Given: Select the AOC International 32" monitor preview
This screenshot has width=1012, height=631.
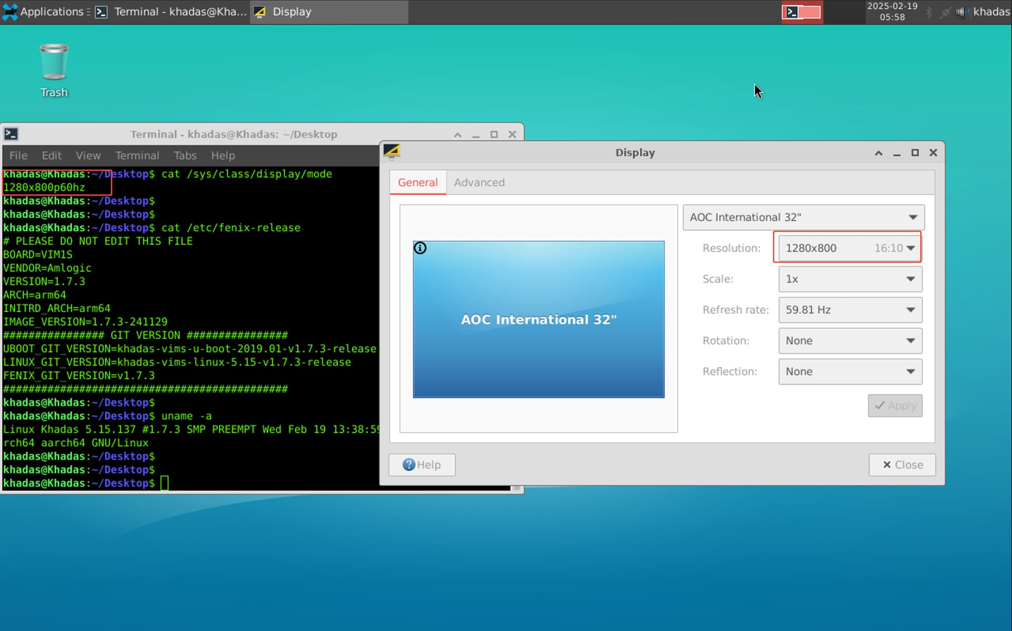Looking at the screenshot, I should point(538,319).
